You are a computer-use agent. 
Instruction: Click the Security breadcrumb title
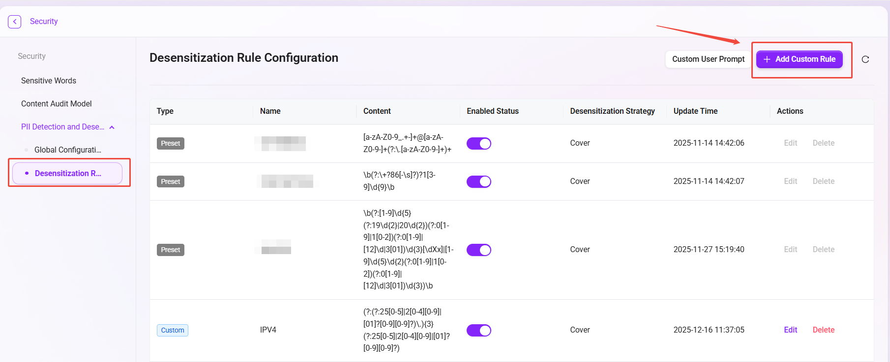pyautogui.click(x=44, y=22)
